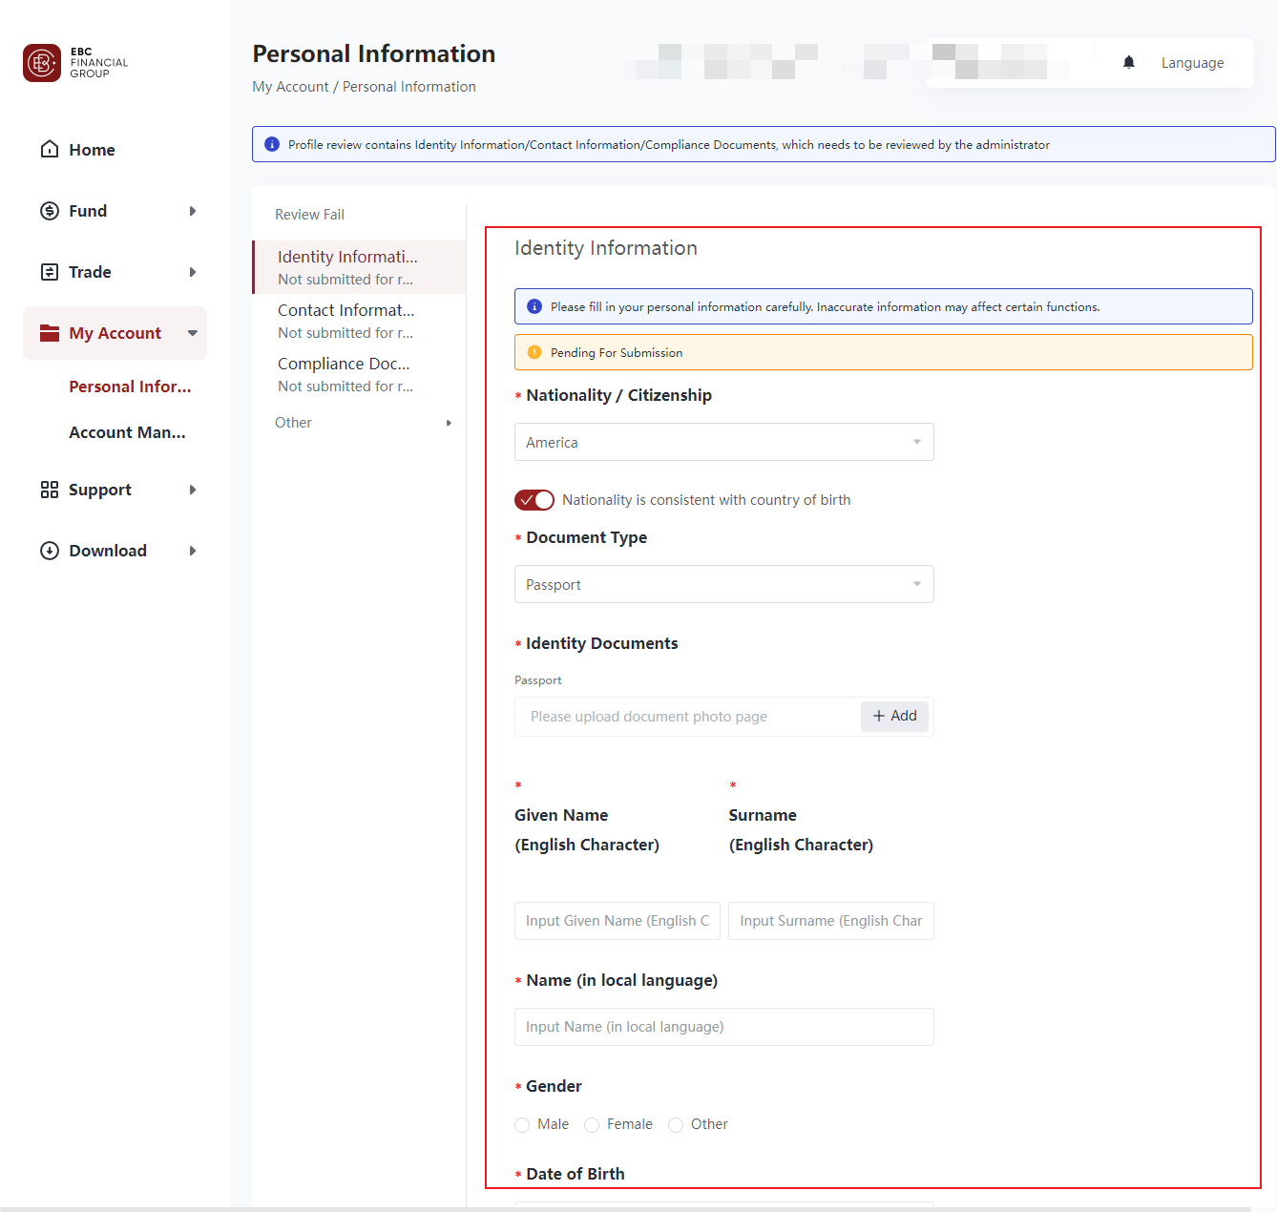Disable the nationality consistent with birth country toggle
The width and height of the screenshot is (1277, 1212).
click(534, 499)
